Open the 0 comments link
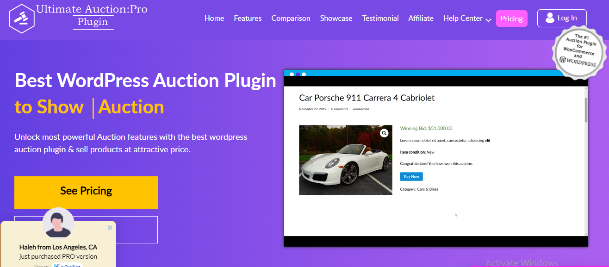 339,109
